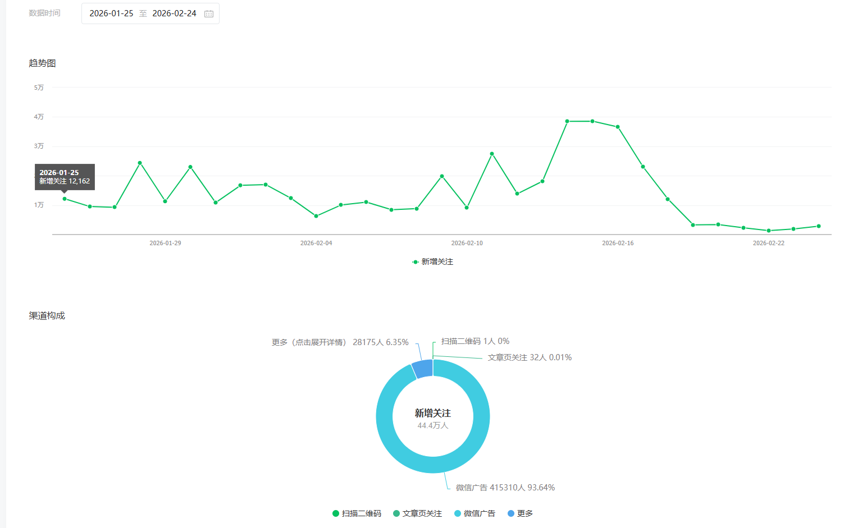
Task: Select the 扫描二维码 1人 0% label
Action: [475, 341]
